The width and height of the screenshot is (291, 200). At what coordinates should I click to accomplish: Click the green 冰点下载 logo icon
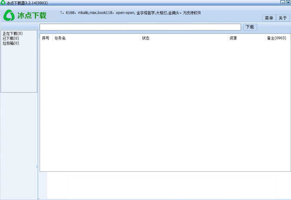tap(9, 15)
